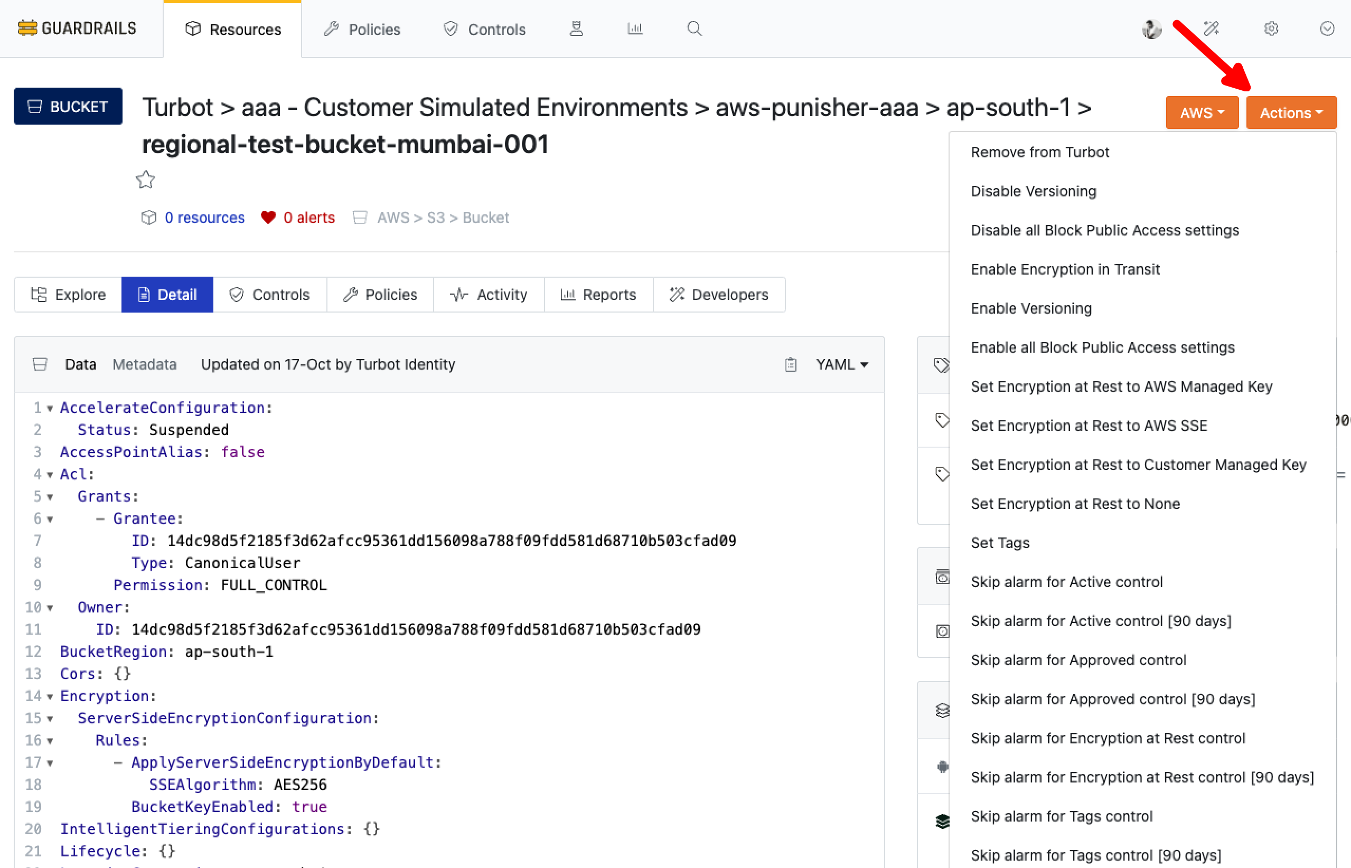Collapse the Encryption section in YAML
Screen dimensions: 1351x868
(x=50, y=696)
